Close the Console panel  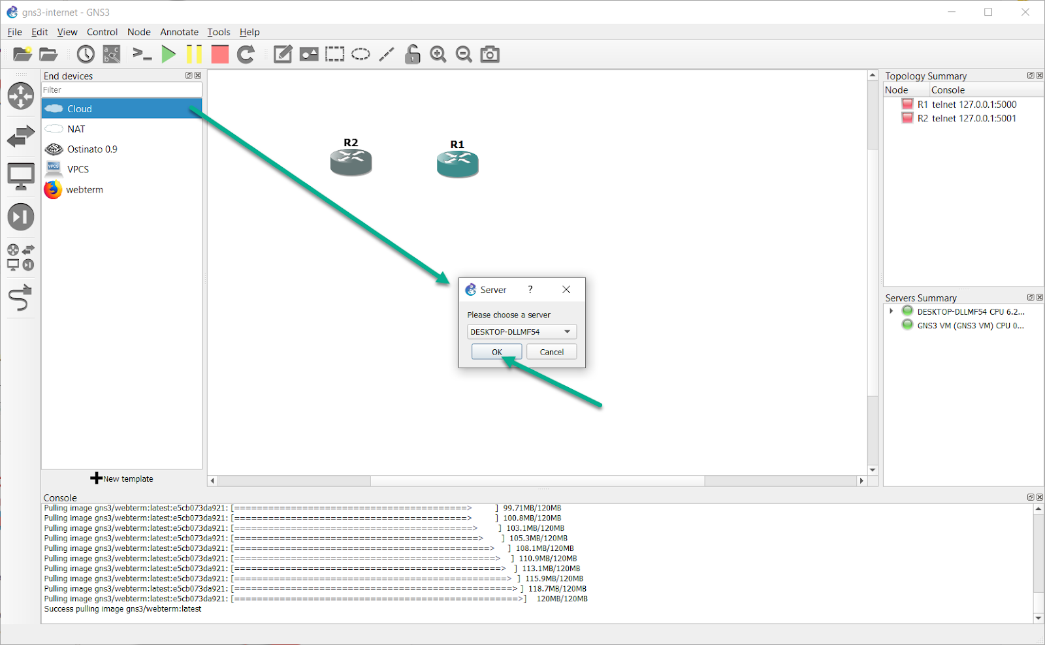[1040, 497]
